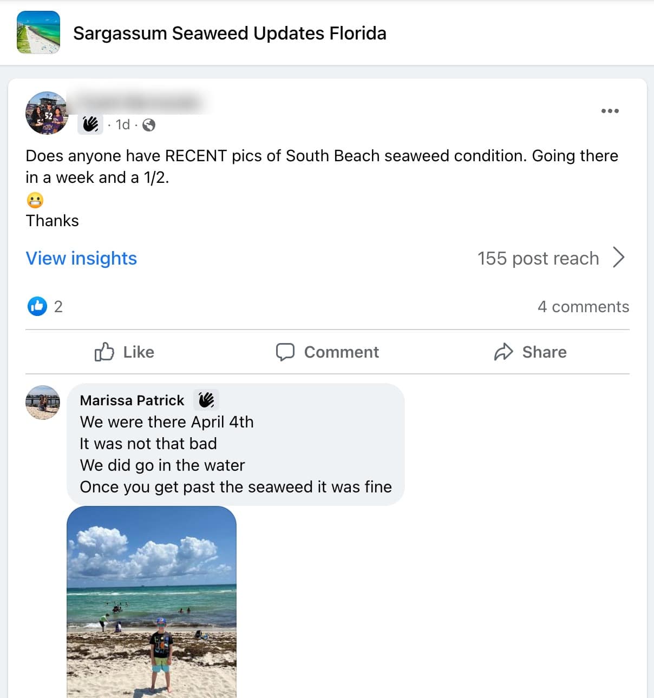Click the waving hand badge beside post time
654x698 pixels.
pos(90,124)
